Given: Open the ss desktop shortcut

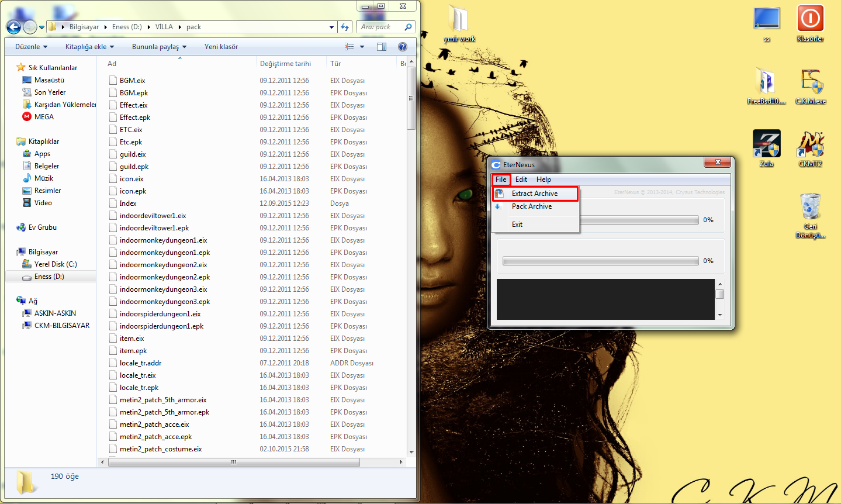Looking at the screenshot, I should [x=767, y=24].
